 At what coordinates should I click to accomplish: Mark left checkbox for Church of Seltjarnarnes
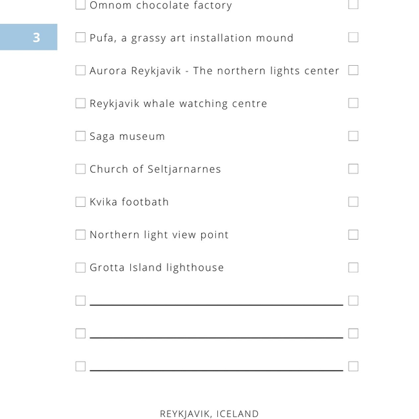(x=81, y=169)
